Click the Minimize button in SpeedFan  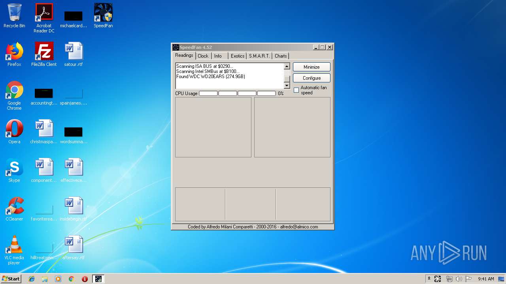coord(312,67)
